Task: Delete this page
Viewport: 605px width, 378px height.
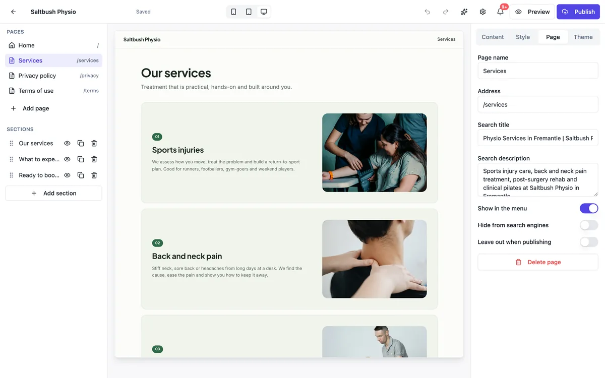Action: (538, 262)
